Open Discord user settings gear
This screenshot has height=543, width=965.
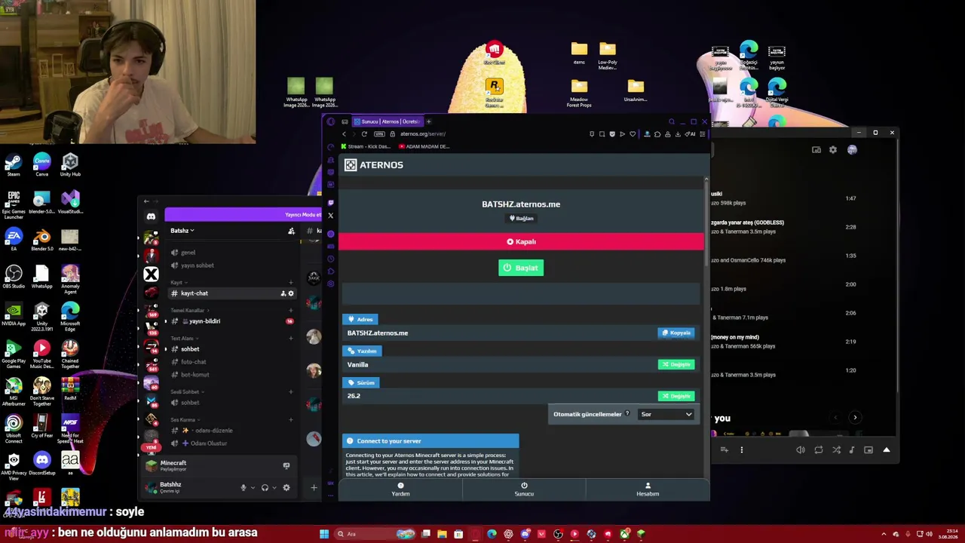(286, 488)
